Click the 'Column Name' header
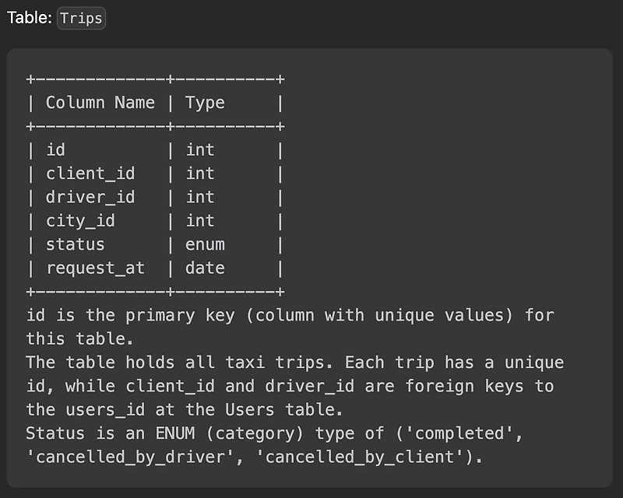The width and height of the screenshot is (623, 498). (x=100, y=103)
